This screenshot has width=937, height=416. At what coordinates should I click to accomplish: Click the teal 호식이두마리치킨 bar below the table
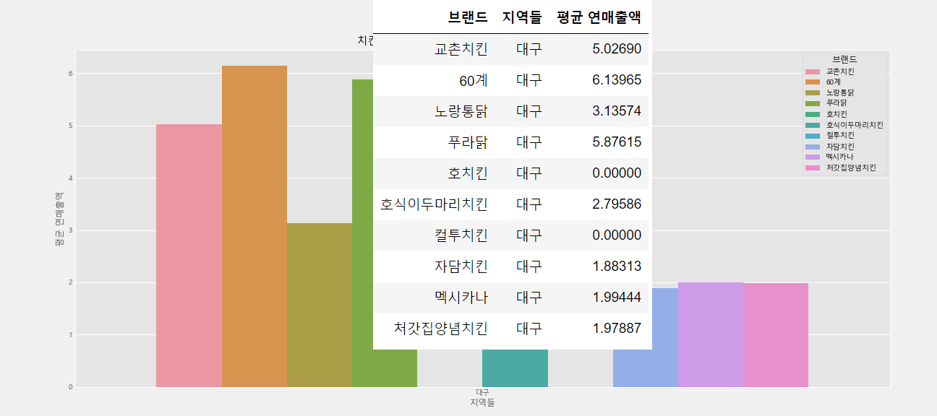click(x=515, y=368)
